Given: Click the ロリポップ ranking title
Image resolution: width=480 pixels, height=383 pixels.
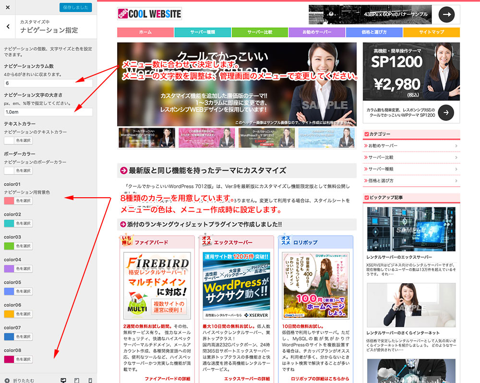Looking at the screenshot, I should click(x=305, y=242).
